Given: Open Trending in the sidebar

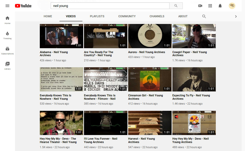Looking at the screenshot, I should click(x=7, y=35).
